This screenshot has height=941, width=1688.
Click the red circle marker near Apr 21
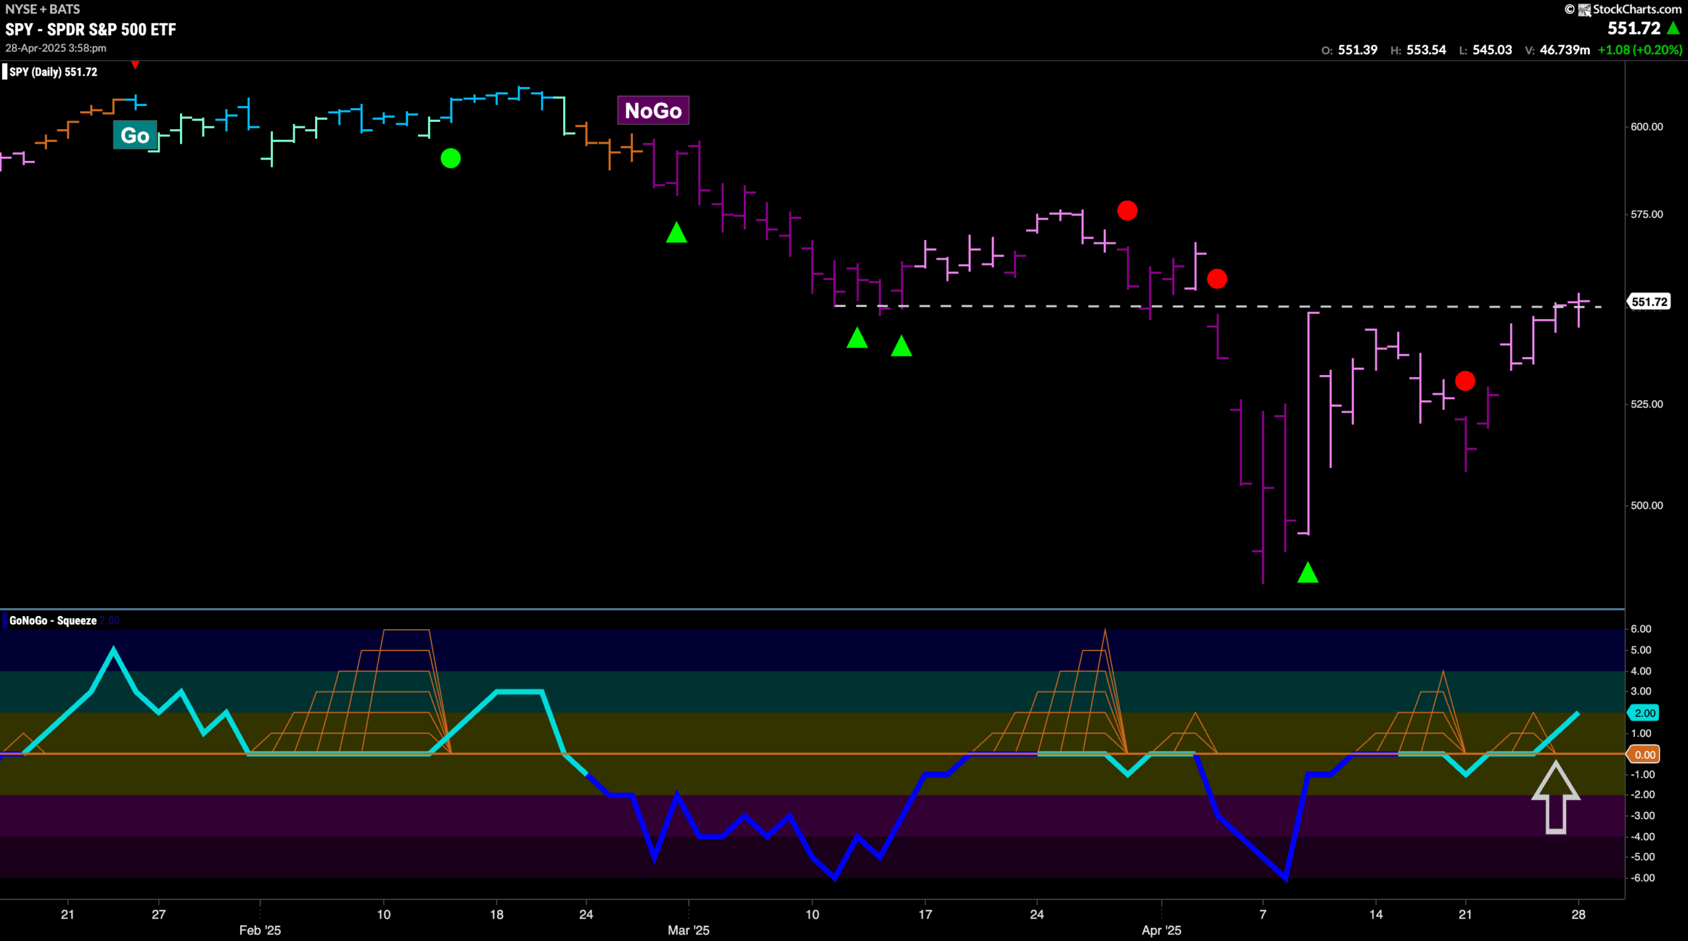pyautogui.click(x=1464, y=381)
